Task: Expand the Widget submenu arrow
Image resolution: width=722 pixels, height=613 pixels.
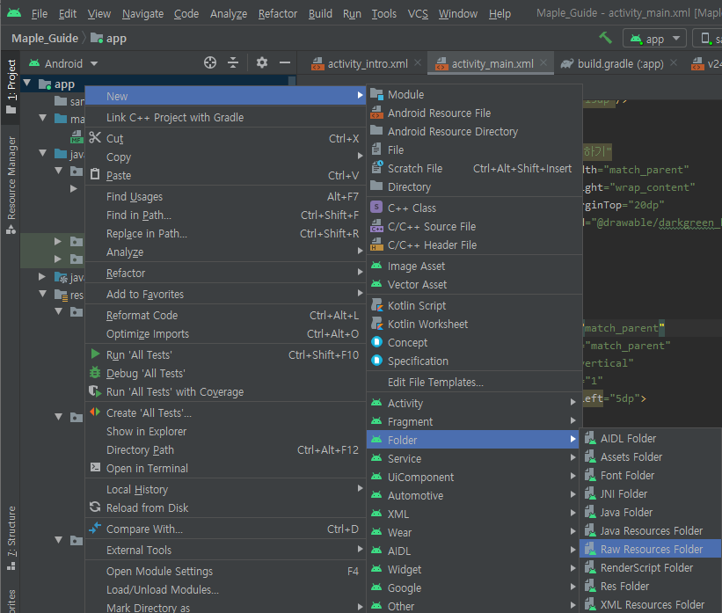Action: click(x=572, y=568)
